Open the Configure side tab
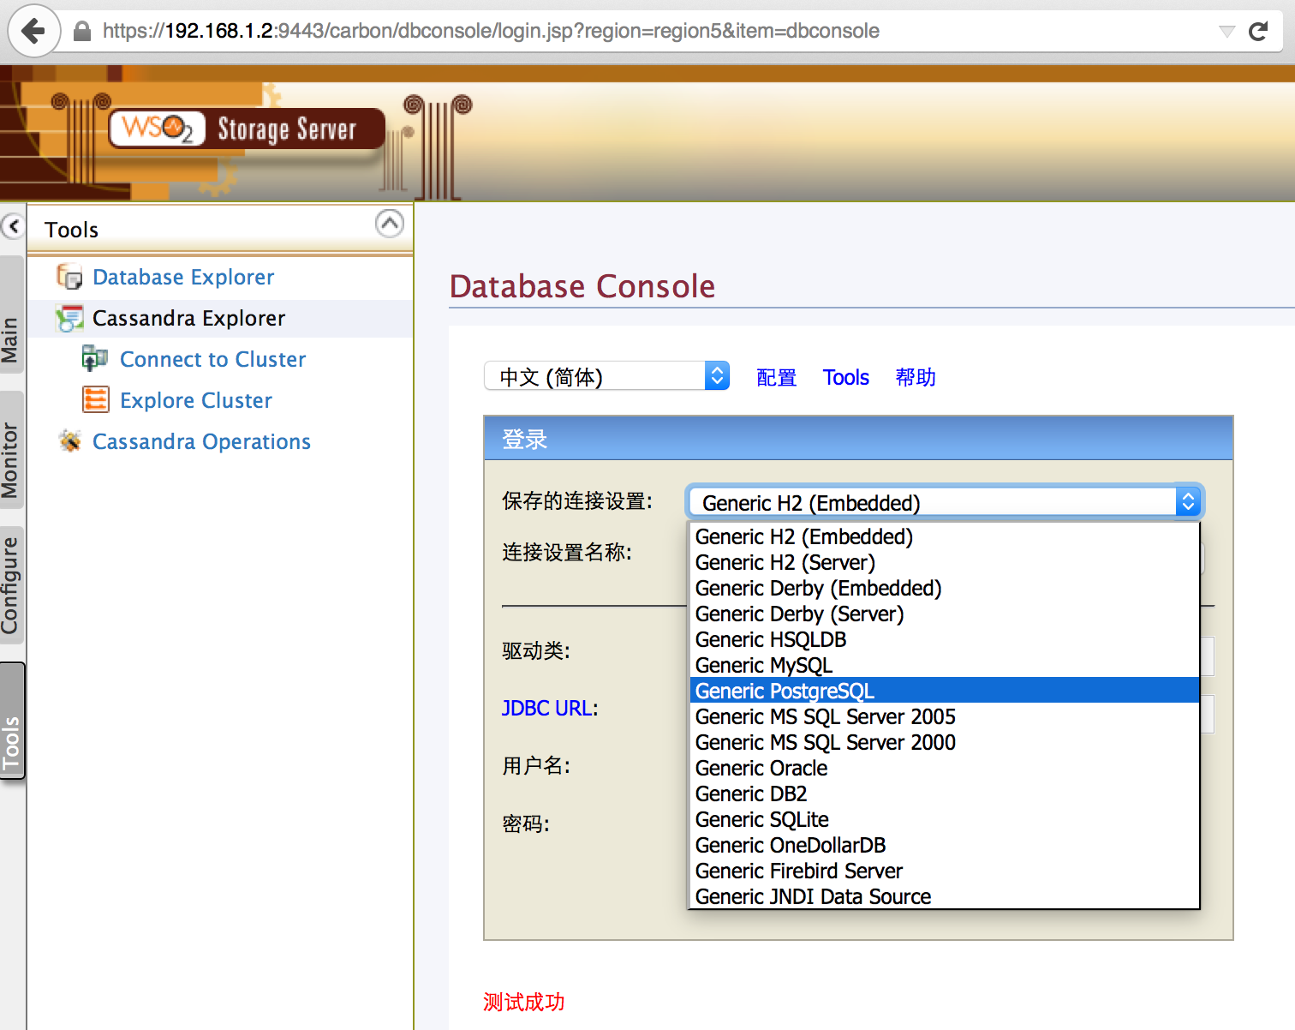The image size is (1295, 1030). (x=10, y=585)
